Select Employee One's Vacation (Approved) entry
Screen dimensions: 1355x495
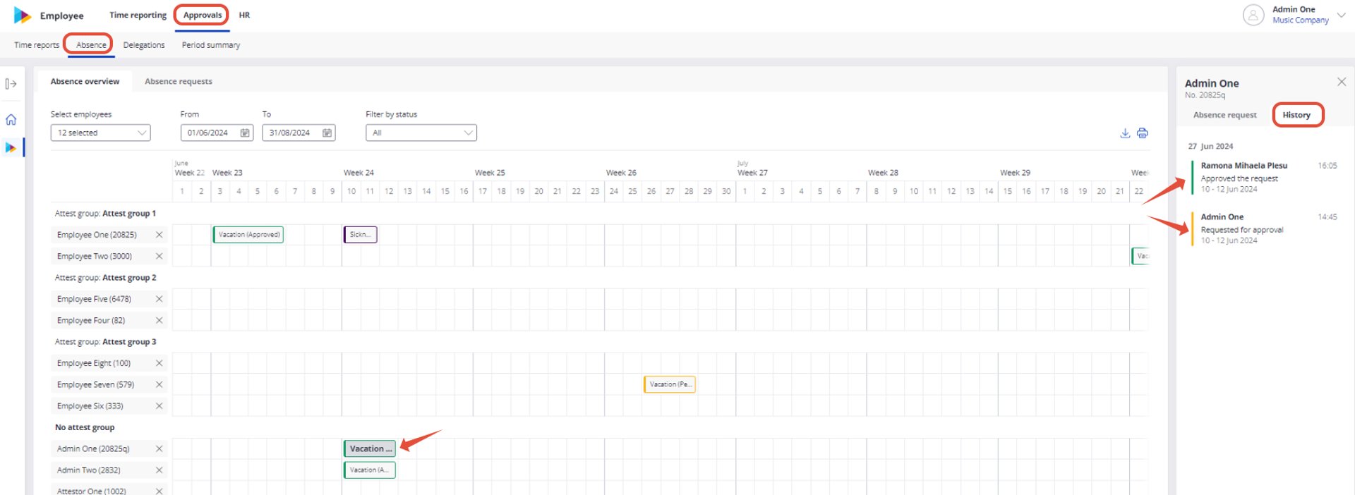point(248,235)
